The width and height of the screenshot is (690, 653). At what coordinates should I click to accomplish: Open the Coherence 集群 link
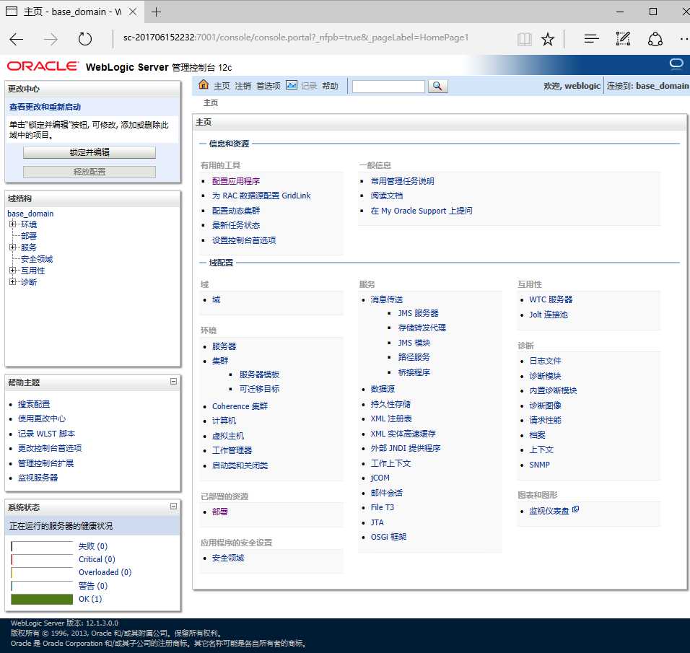pos(240,406)
